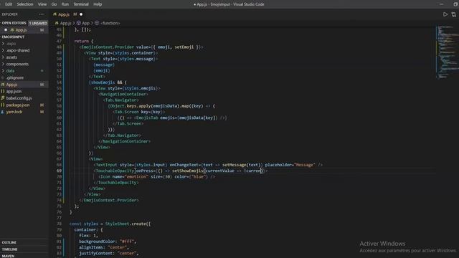Open the app.json file

point(14,91)
